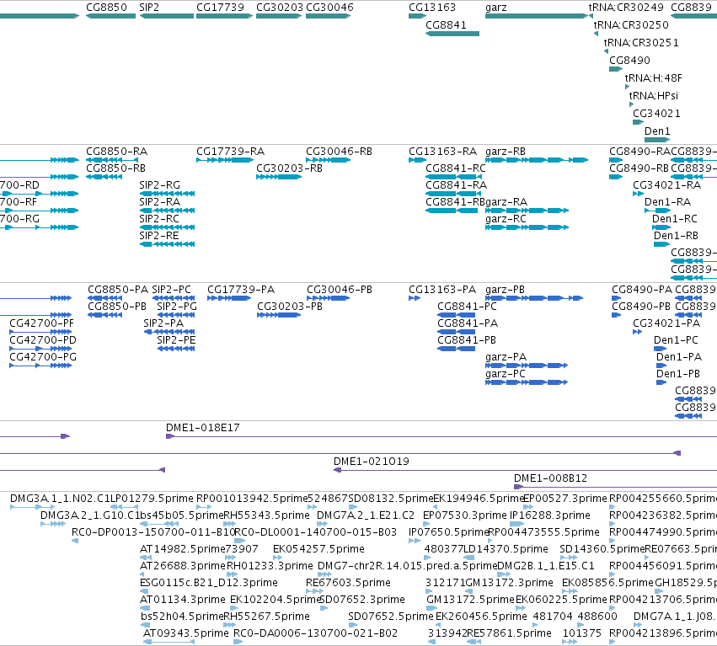Select the CG13163-RA transcript label
The image size is (717, 646).
[x=442, y=152]
